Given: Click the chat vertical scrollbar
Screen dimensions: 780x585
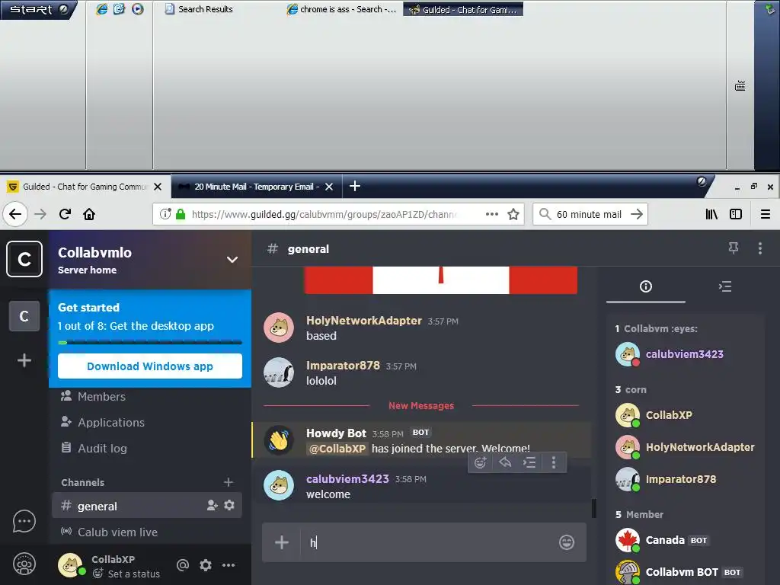Looking at the screenshot, I should [593, 508].
